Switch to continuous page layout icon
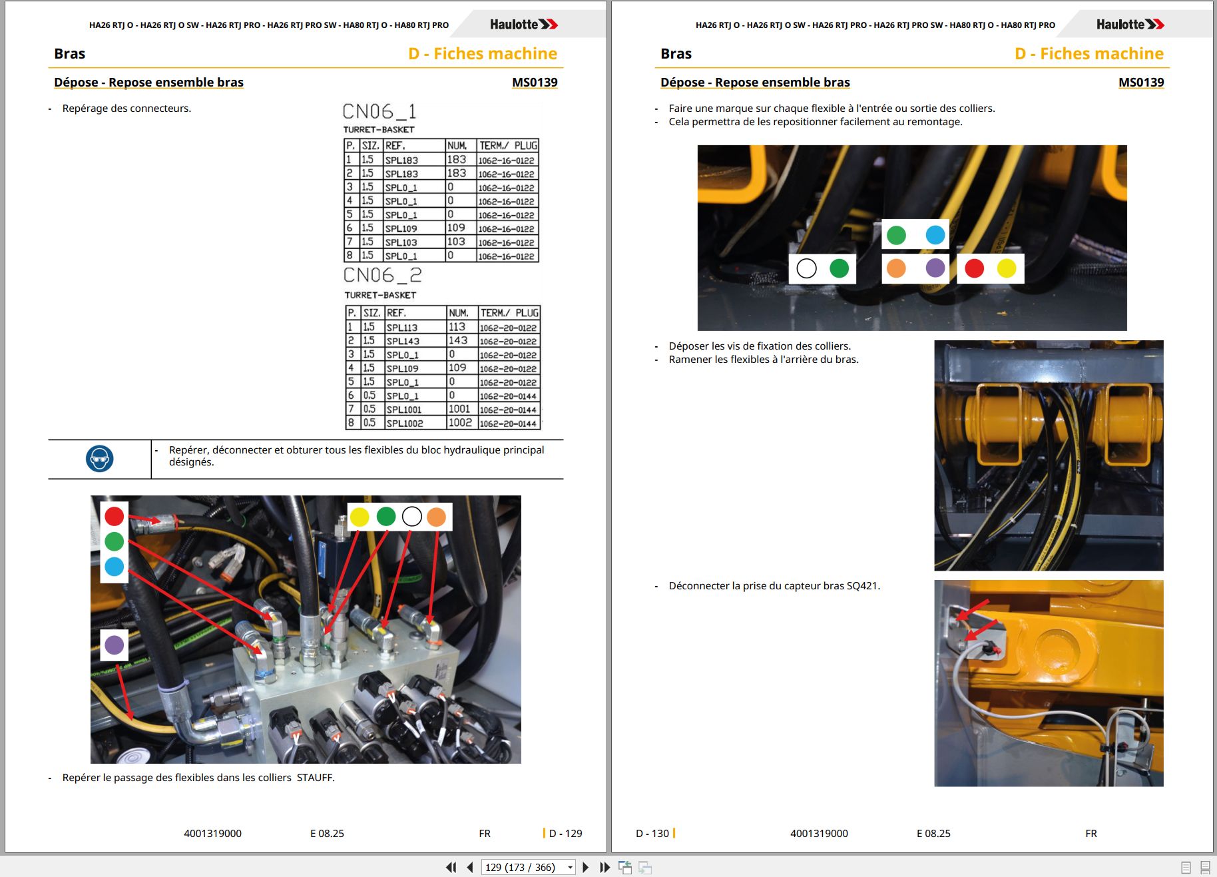This screenshot has height=877, width=1217. coord(1205,867)
